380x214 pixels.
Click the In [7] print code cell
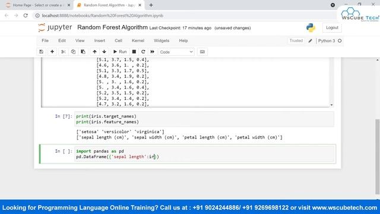click(x=204, y=119)
